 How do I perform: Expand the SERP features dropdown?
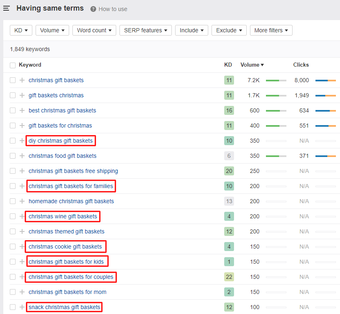point(146,30)
